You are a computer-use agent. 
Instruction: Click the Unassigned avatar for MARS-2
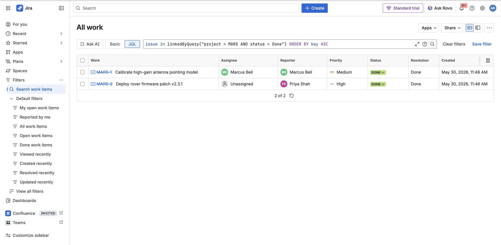point(225,84)
